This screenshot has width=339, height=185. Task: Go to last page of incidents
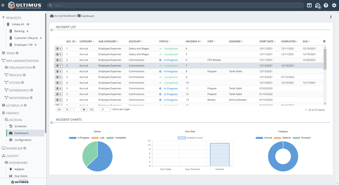tap(91, 109)
